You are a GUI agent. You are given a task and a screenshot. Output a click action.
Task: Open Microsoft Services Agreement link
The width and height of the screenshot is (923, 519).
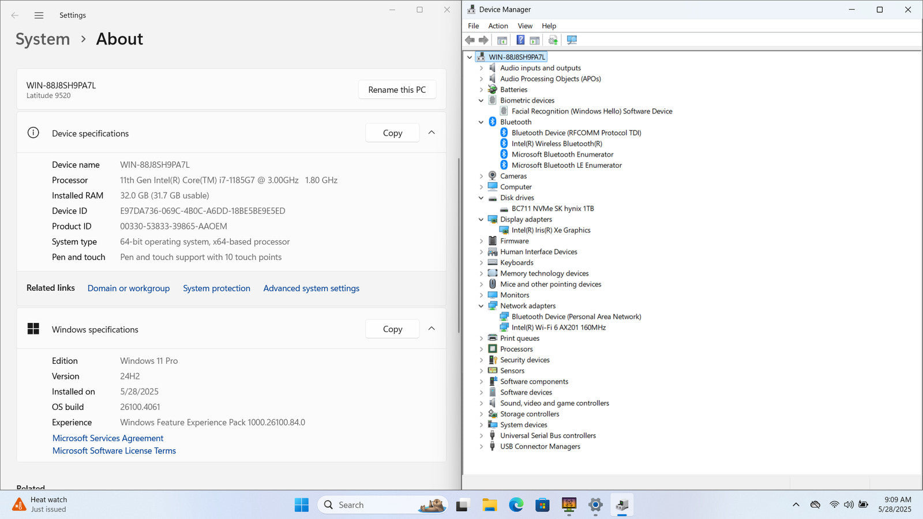click(x=108, y=438)
